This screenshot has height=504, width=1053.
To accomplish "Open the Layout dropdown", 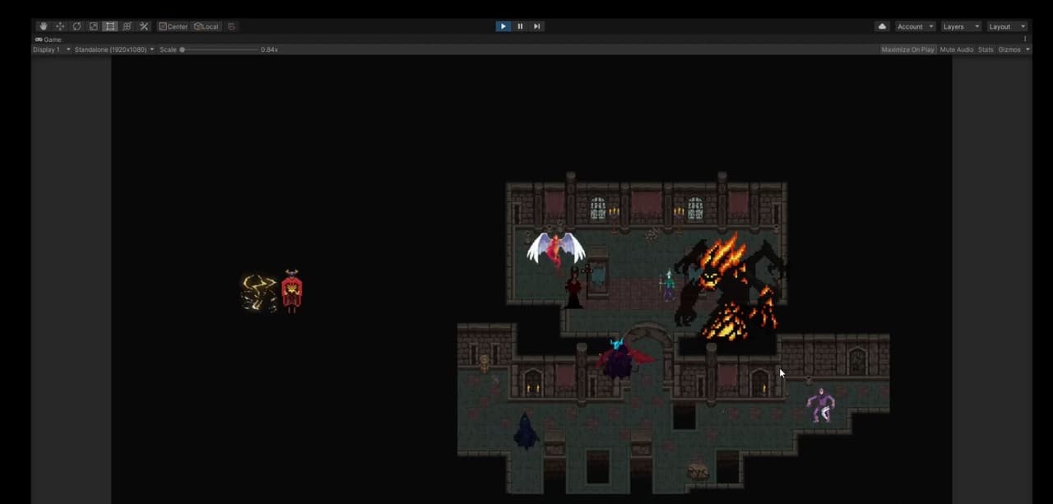I will tap(1007, 26).
